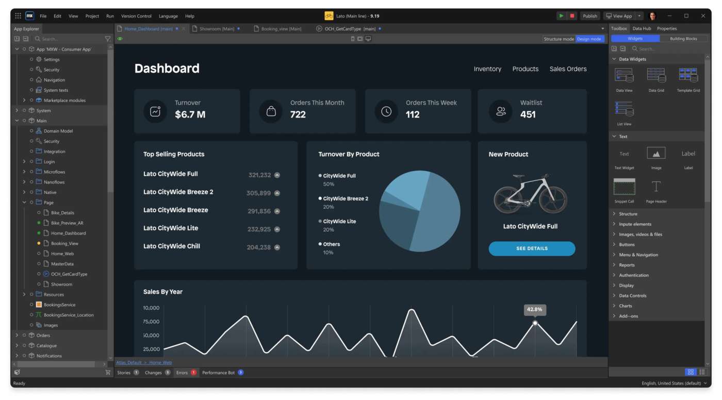Click the SEE DETAILS button

coord(532,248)
